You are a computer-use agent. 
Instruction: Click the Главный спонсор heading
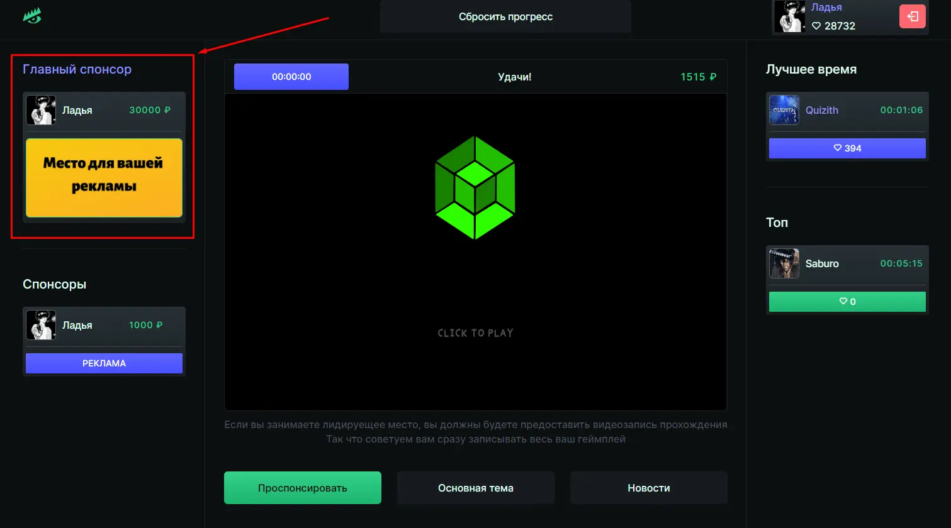77,69
